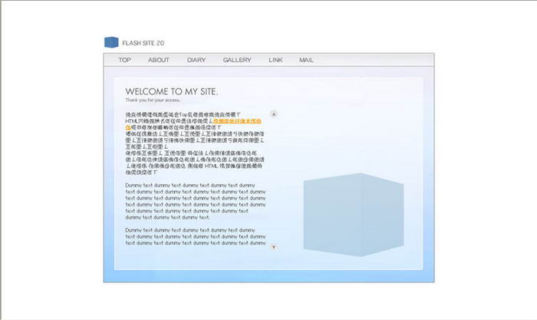Open the TOP navigation item
This screenshot has height=320, width=537.
coord(124,60)
